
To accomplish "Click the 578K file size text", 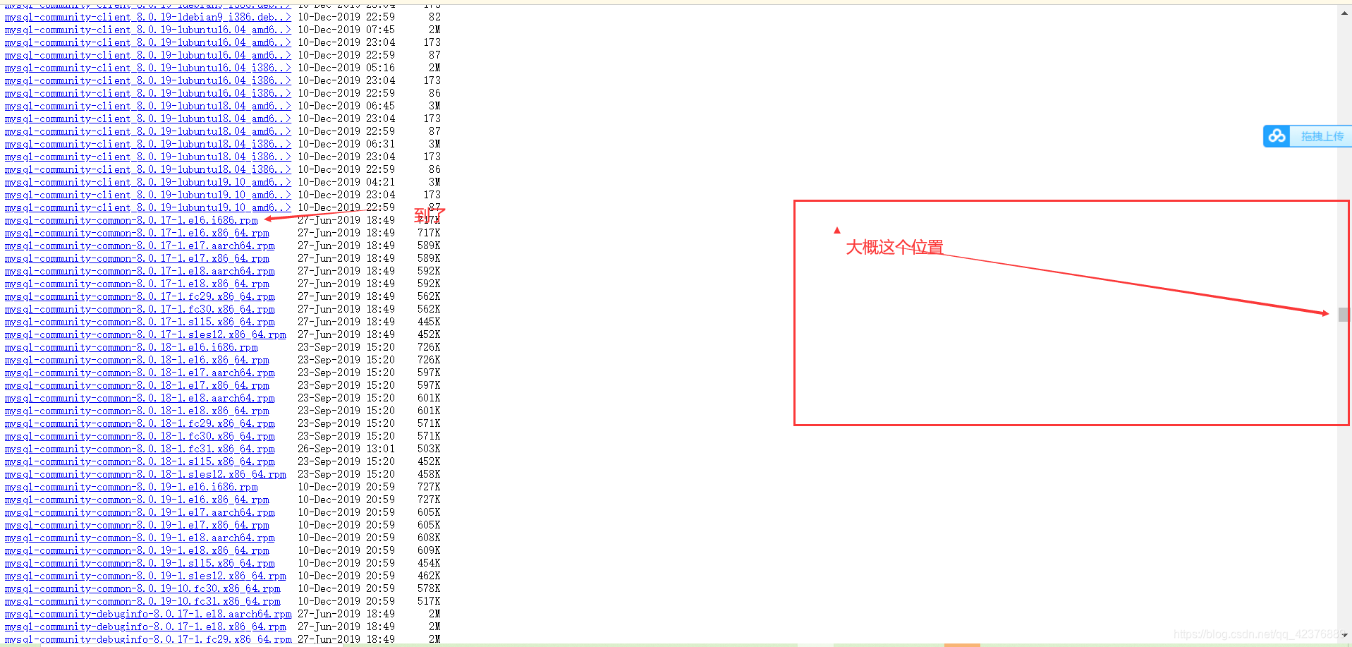I will pos(429,588).
